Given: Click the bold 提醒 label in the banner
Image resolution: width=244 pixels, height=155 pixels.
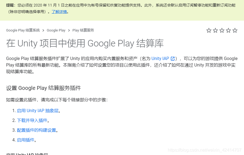Looking at the screenshot, I should [x=10, y=5].
